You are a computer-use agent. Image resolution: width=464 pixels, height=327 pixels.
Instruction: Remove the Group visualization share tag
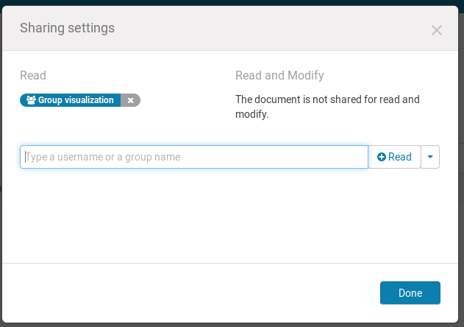(130, 100)
